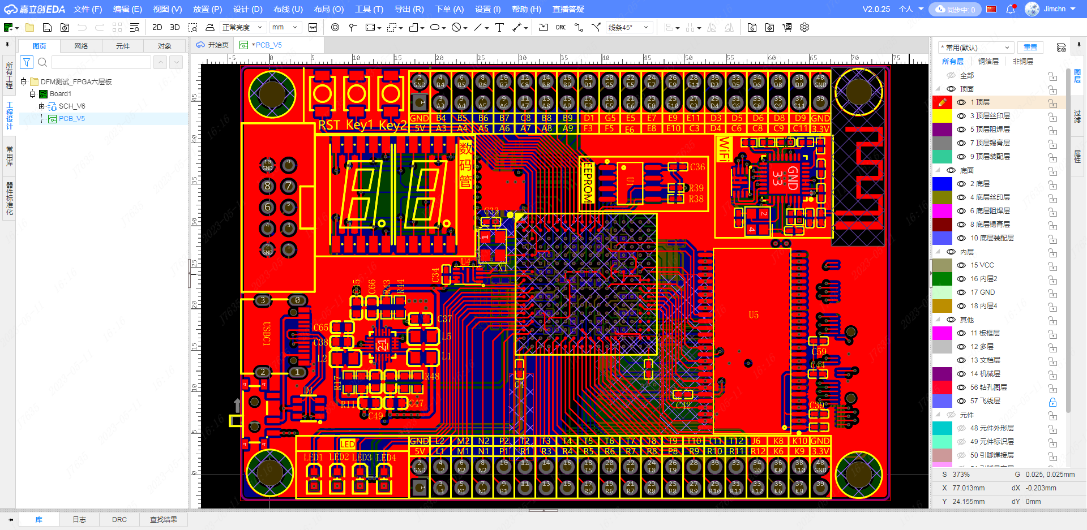This screenshot has width=1087, height=530.
Task: Click the magenta 11 板框层 color swatch
Action: 942,333
